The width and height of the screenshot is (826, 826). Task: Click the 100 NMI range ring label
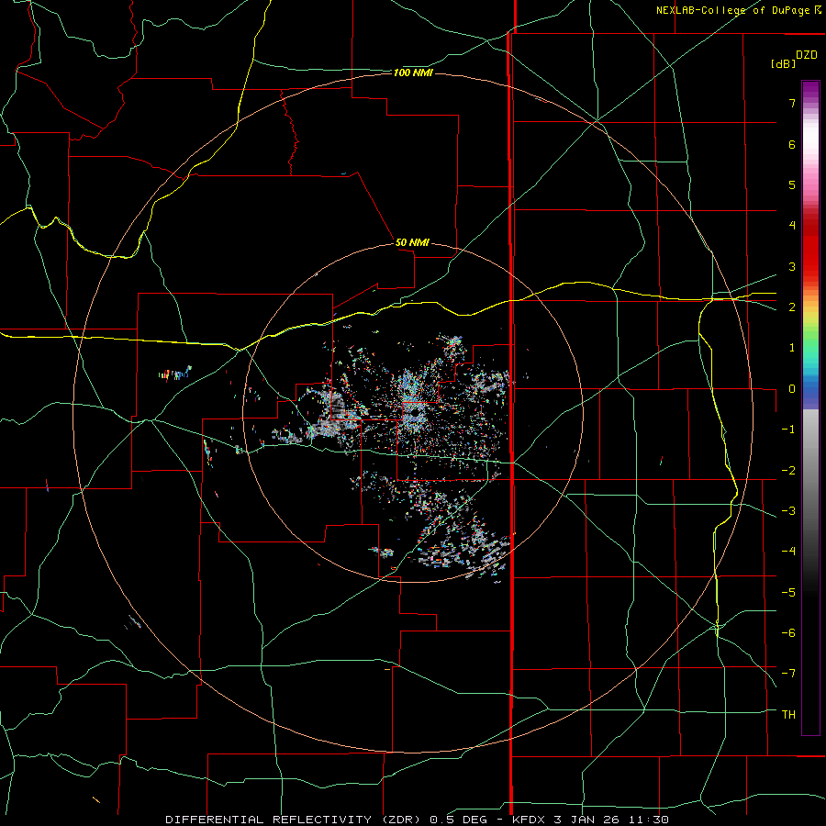coord(413,73)
